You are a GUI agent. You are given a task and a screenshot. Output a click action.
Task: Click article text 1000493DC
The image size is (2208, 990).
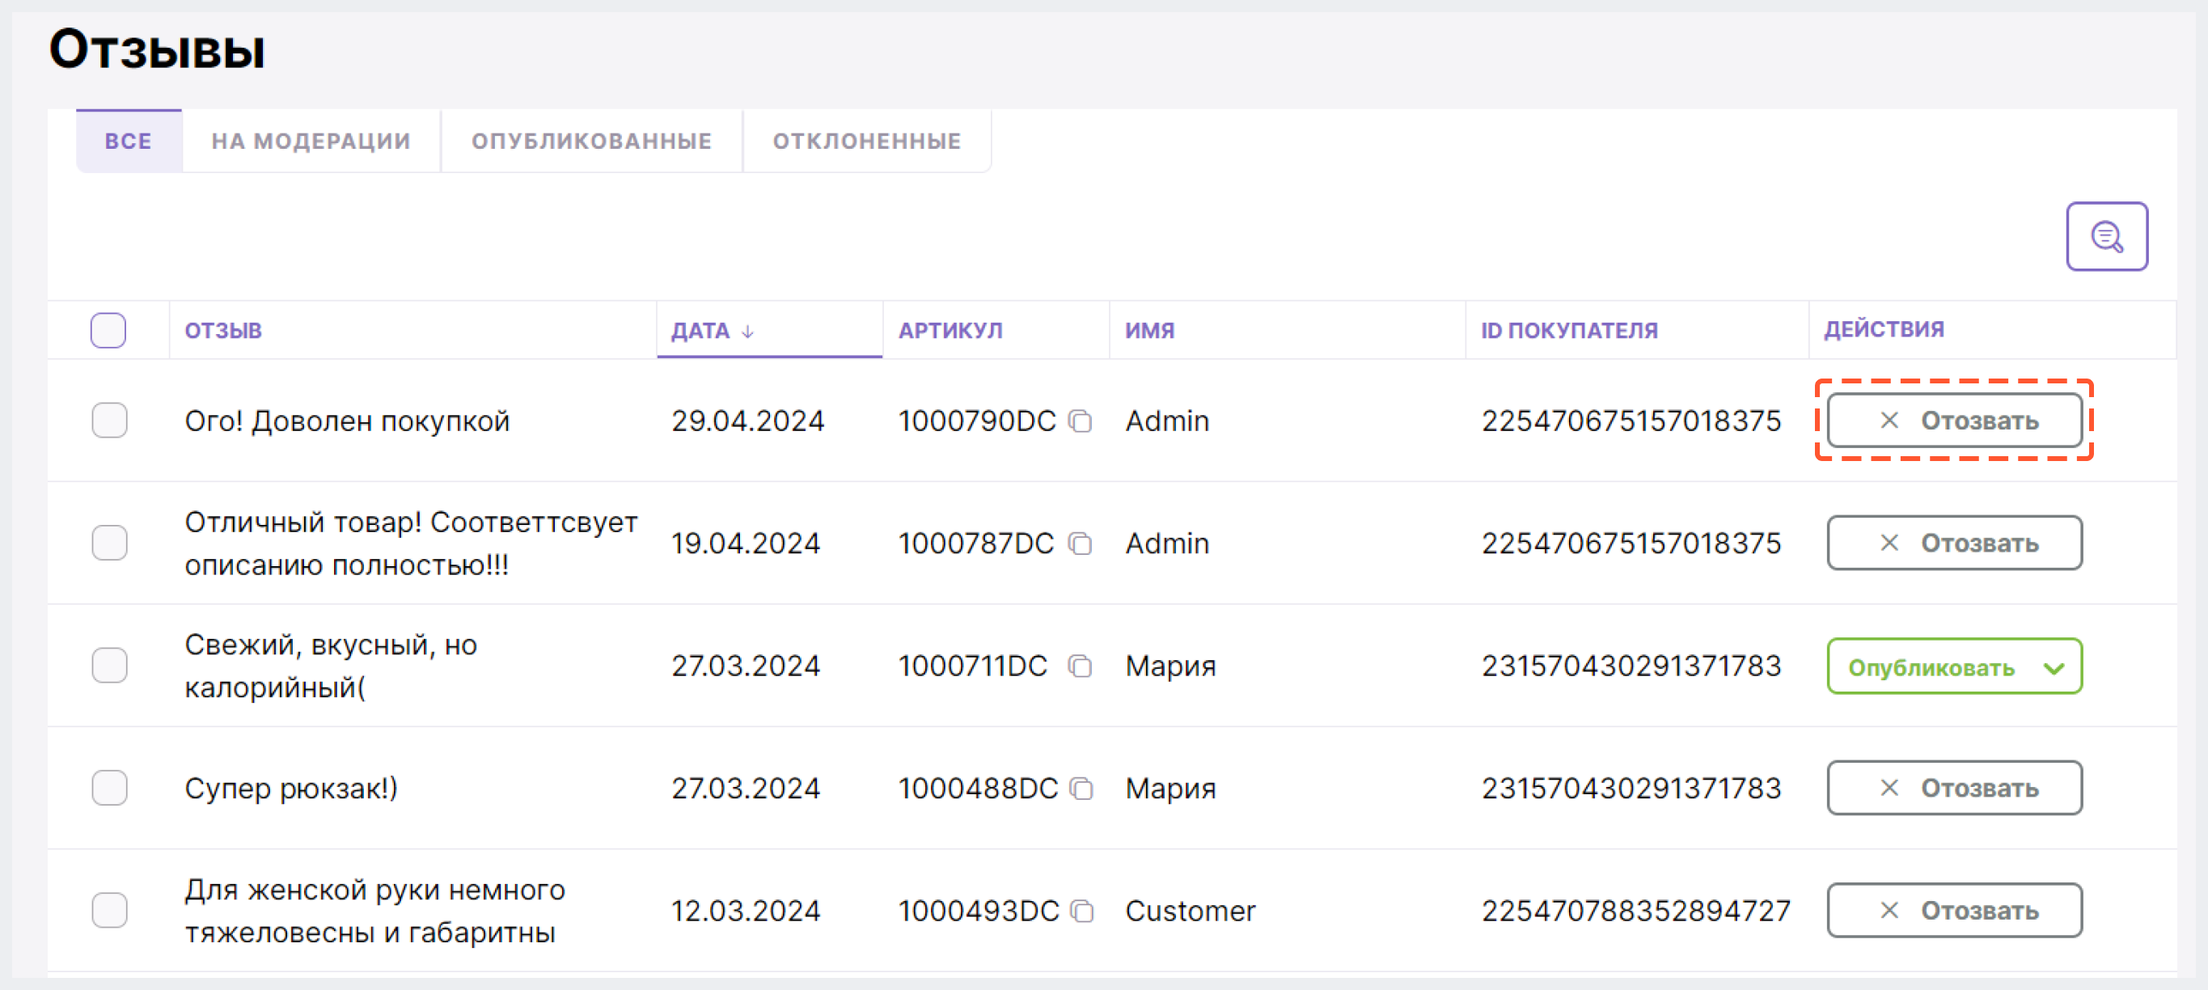[978, 912]
